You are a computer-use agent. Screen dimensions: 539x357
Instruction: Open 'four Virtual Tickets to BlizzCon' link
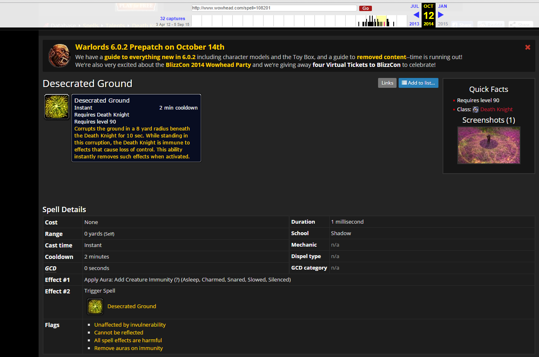pos(356,65)
